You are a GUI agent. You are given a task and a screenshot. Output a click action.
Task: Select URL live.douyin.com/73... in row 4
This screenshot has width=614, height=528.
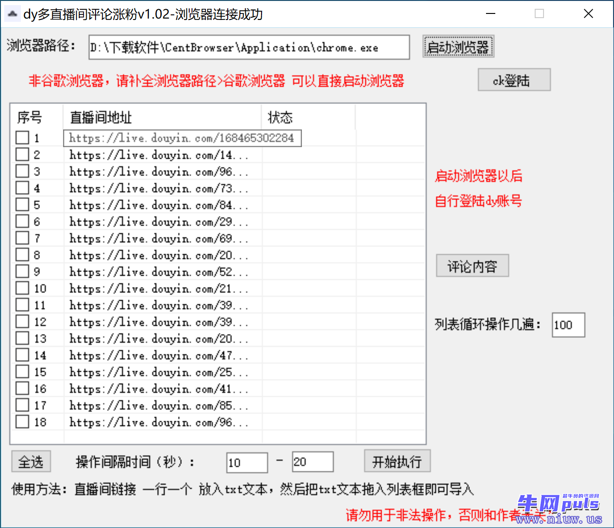(159, 188)
